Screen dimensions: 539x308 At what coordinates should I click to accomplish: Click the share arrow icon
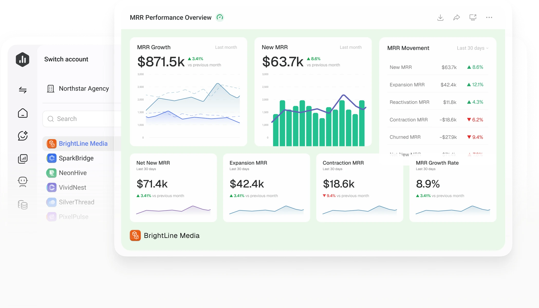457,17
